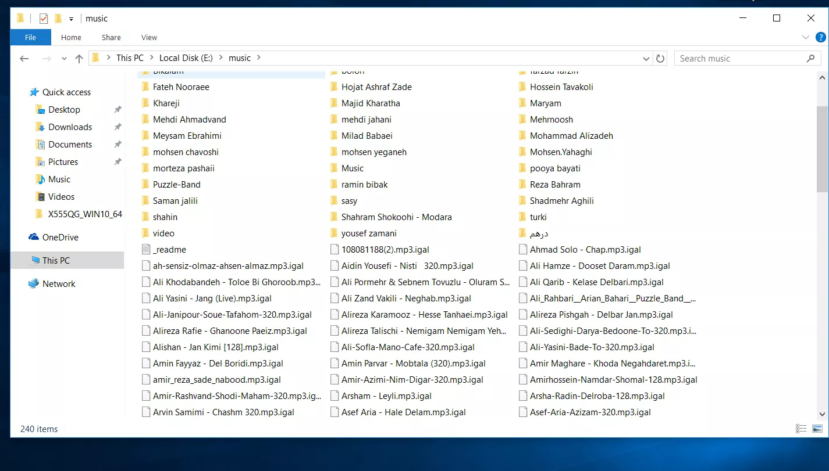This screenshot has height=471, width=829.
Task: Open Desktop in the navigation pane
Action: point(64,109)
